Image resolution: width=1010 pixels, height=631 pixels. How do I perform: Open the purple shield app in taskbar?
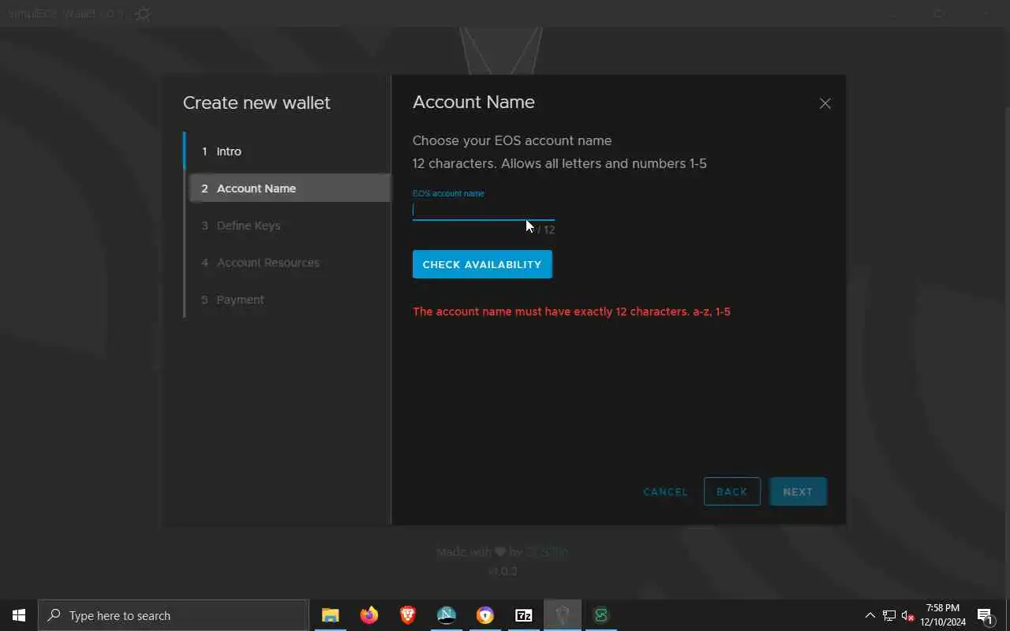click(484, 615)
